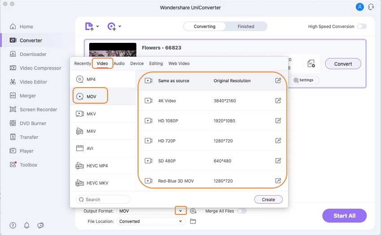381x235 pixels.
Task: Open file location folder icon
Action: pyautogui.click(x=193, y=221)
